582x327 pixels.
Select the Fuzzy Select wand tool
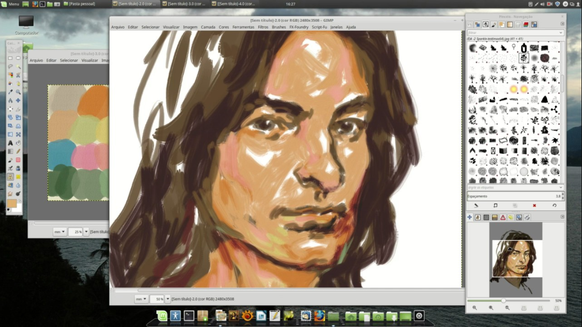coord(18,66)
